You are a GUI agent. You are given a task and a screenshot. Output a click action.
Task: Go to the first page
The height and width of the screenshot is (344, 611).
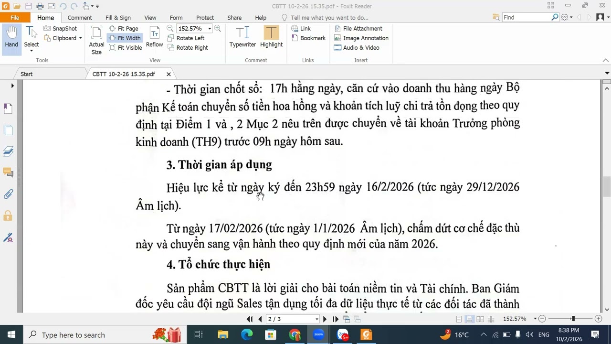250,319
